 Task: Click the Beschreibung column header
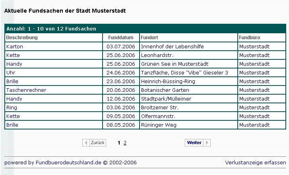coord(22,38)
